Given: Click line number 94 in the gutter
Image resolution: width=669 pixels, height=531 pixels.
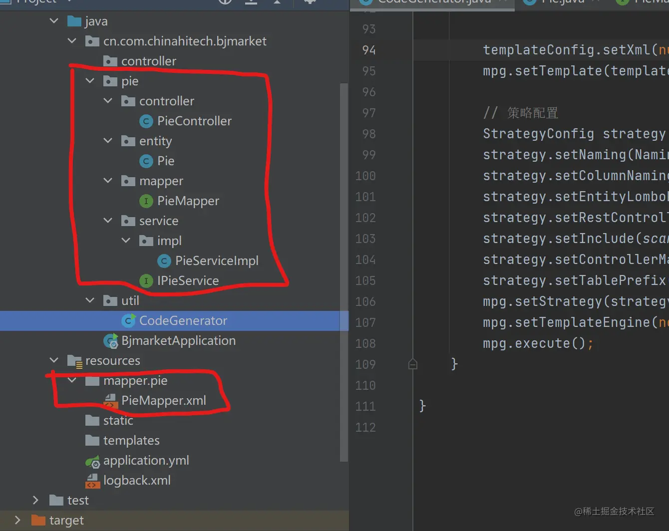Looking at the screenshot, I should [x=369, y=50].
